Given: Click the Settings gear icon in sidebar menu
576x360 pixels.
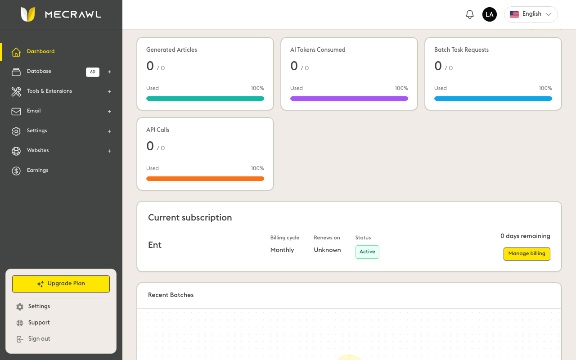Looking at the screenshot, I should 16,131.
